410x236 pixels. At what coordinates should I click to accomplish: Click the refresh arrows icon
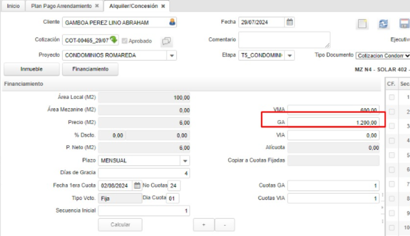(383, 24)
